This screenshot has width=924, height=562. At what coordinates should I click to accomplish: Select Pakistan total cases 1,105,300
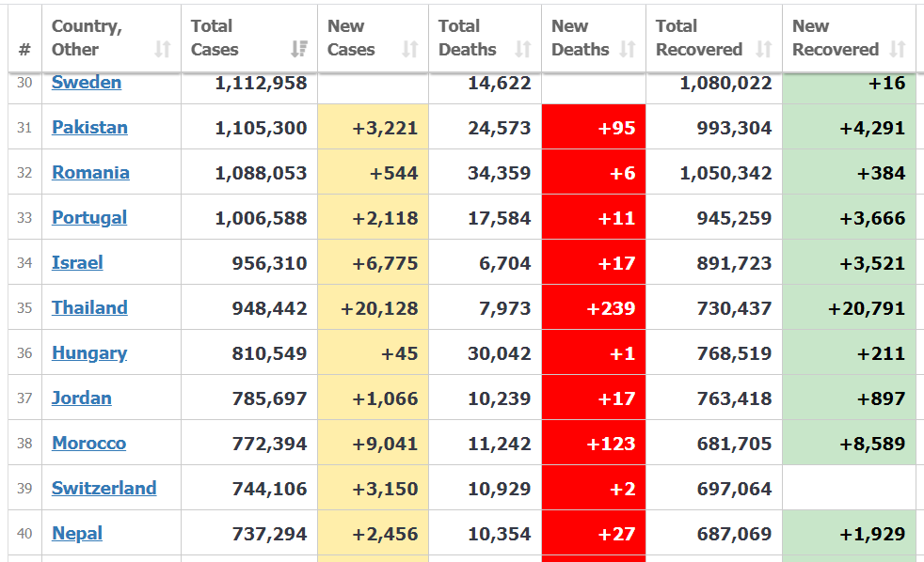click(x=261, y=128)
